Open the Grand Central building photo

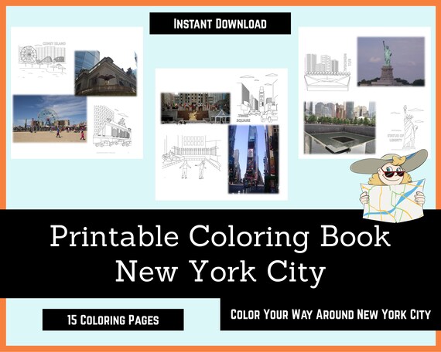click(106, 73)
